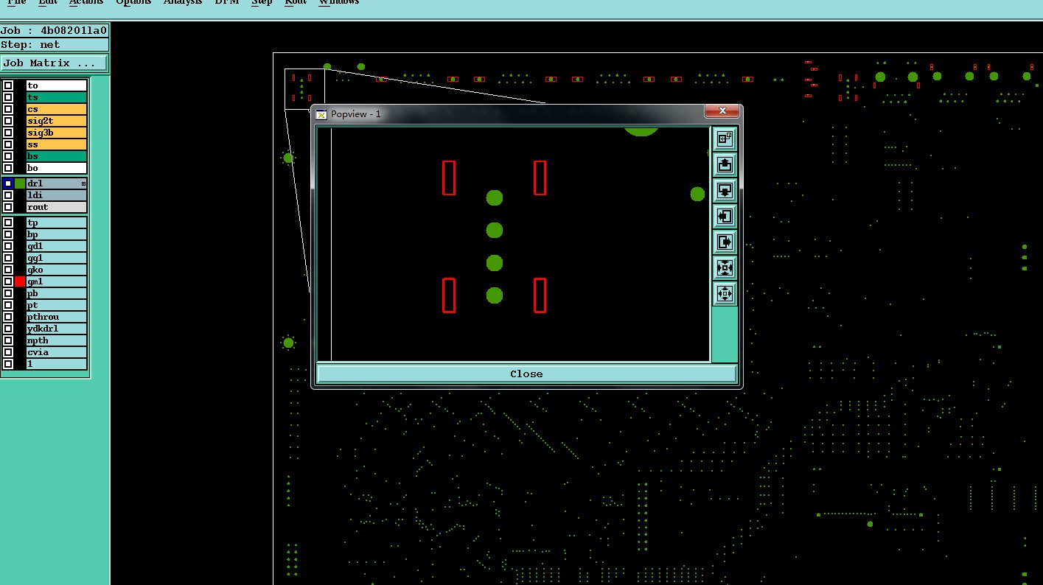Toggle the checkbox for layer to
The image size is (1043, 585).
pos(8,85)
